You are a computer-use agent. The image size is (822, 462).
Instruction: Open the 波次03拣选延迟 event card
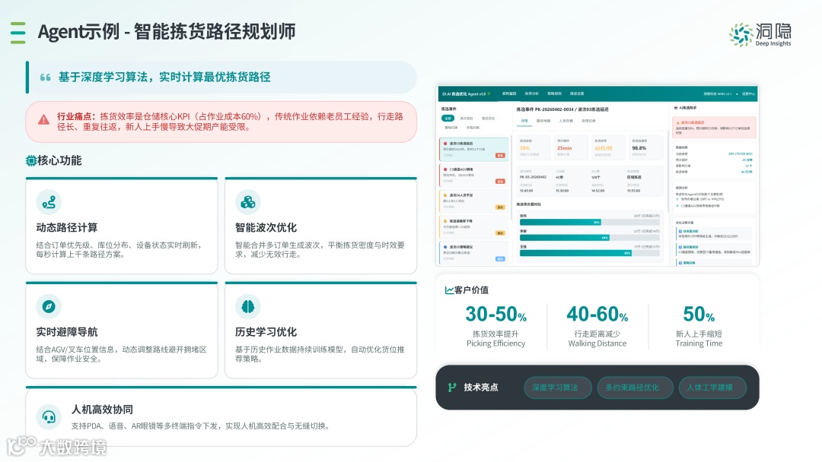474,149
